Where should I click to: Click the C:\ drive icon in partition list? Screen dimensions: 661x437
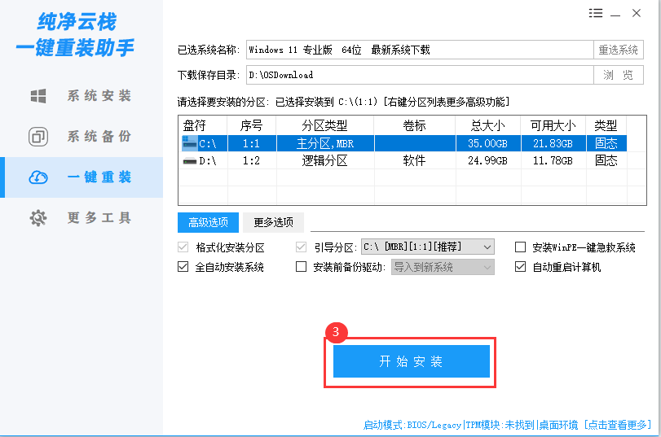[x=189, y=143]
